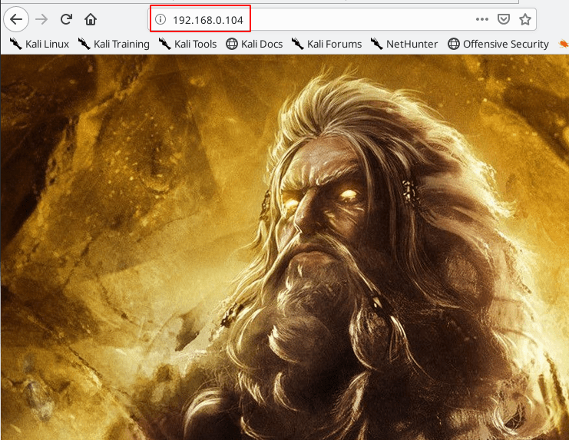Open the NetHunter bookmark
569x440 pixels.
pyautogui.click(x=404, y=44)
